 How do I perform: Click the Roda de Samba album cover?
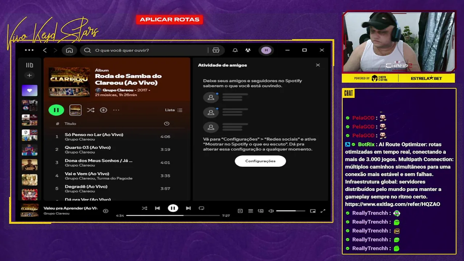[x=69, y=82]
